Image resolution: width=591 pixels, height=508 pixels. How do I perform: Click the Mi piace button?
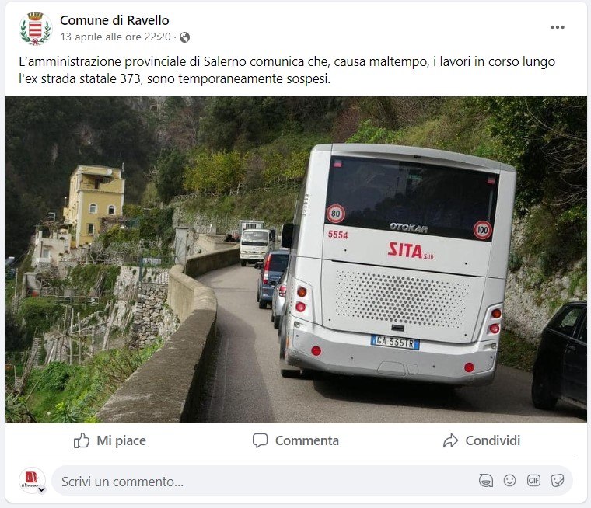pos(110,440)
